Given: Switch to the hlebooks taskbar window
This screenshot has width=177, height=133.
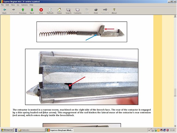Looking at the screenshot, I should tap(31, 130).
